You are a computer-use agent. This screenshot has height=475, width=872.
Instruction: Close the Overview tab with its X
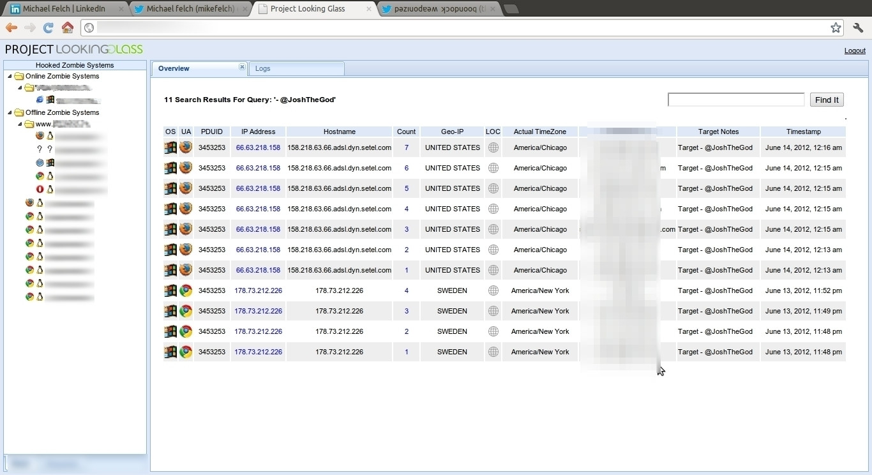(242, 67)
